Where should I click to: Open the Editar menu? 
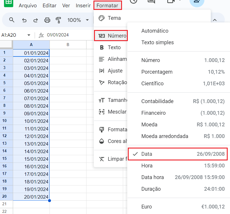(x=49, y=6)
